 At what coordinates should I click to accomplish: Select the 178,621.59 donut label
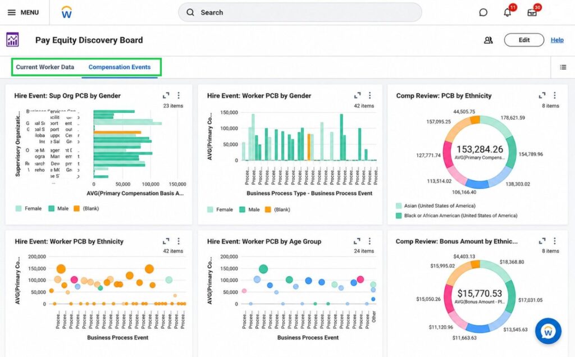tap(513, 118)
